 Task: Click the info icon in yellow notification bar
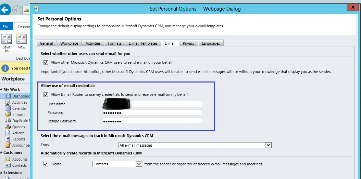click(5, 68)
